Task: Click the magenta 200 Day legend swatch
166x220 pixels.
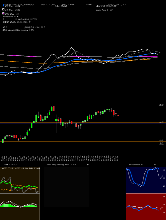Action: [4, 14]
